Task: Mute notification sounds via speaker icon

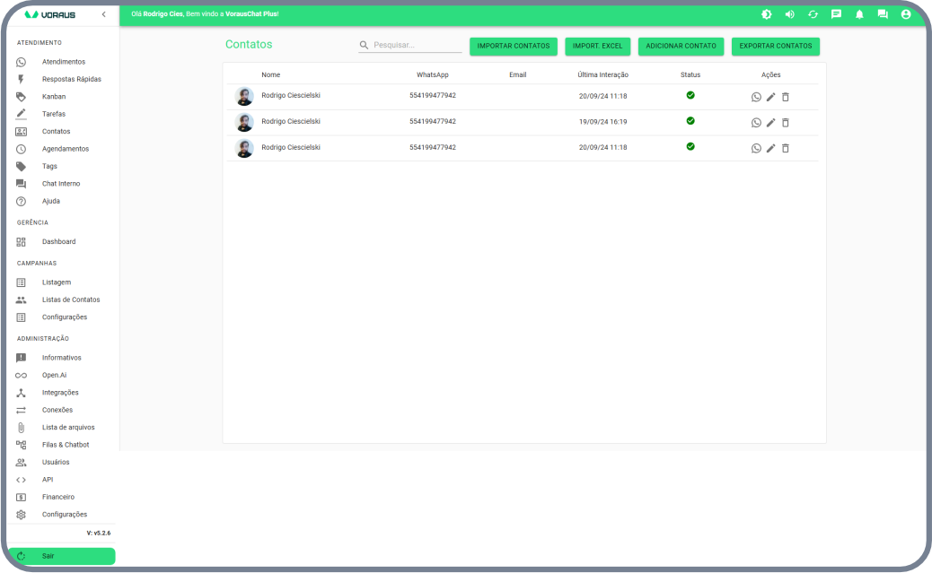Action: pos(789,14)
